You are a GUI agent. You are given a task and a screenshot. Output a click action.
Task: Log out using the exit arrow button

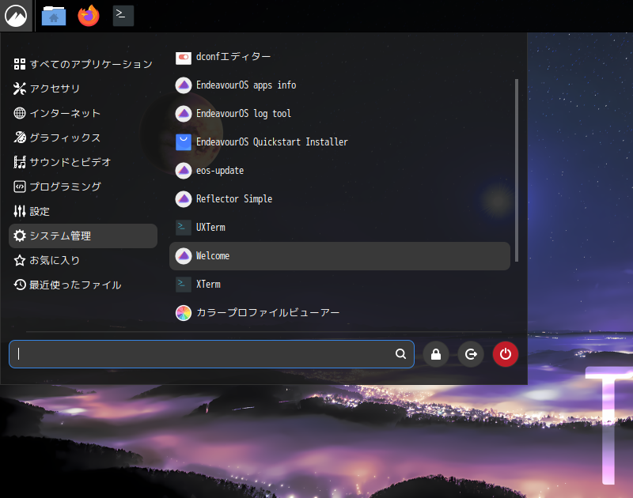click(x=471, y=354)
